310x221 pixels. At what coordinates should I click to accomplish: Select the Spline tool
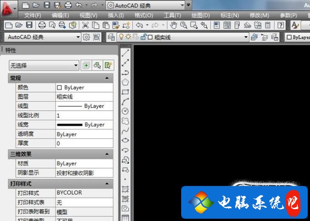(125, 131)
